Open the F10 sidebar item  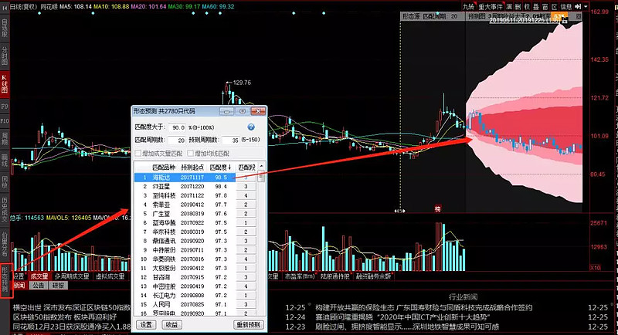(5, 120)
